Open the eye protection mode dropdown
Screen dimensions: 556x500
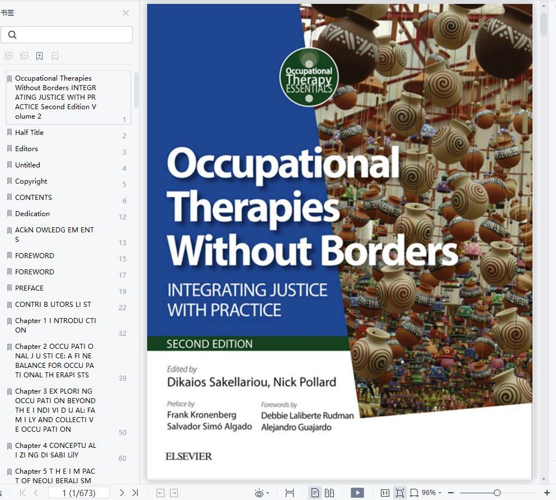268,493
